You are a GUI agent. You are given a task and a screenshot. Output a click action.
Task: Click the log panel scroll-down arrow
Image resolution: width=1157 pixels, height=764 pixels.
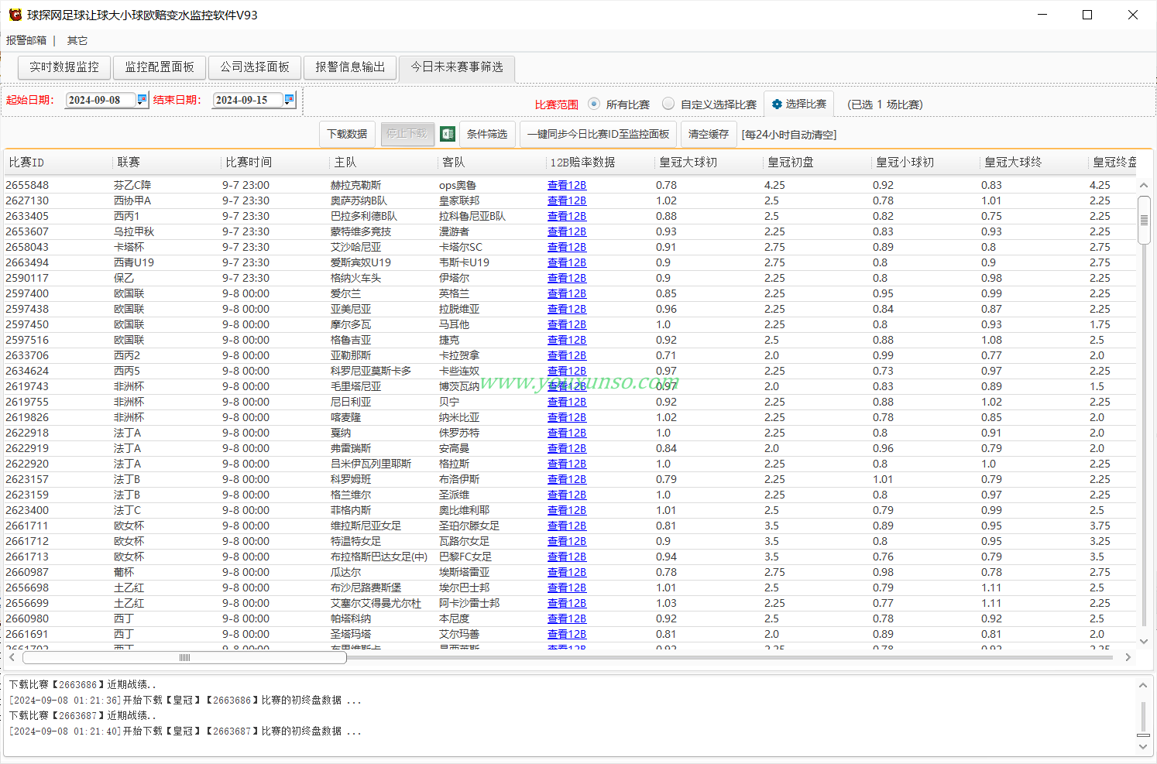[1143, 747]
